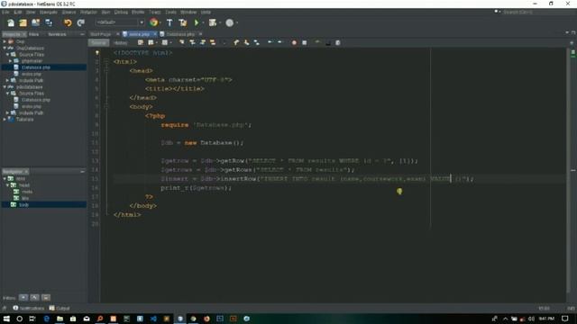Select the body node in Navigator
The width and height of the screenshot is (577, 324).
coord(23,204)
